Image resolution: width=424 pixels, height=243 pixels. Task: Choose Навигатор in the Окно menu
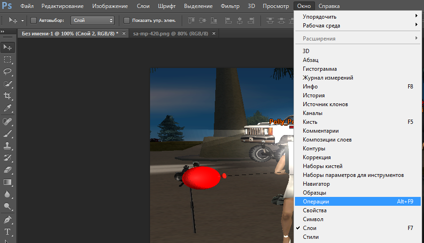[x=358, y=184]
